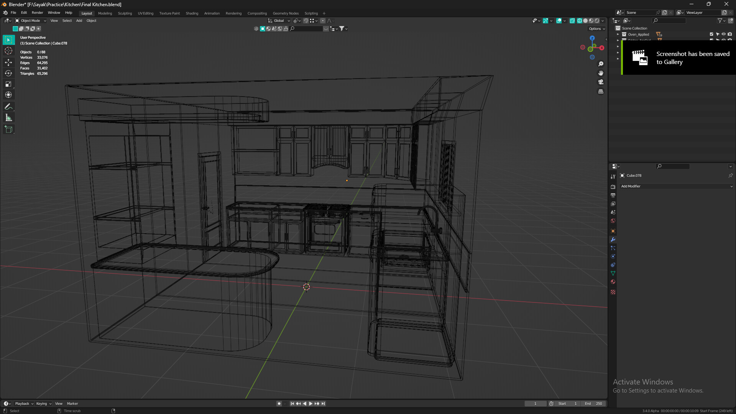Select the Annotate pencil tool
This screenshot has height=414, width=736.
pos(8,107)
